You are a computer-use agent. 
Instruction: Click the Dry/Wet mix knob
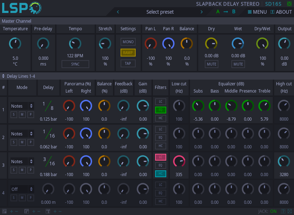[x=262, y=43]
